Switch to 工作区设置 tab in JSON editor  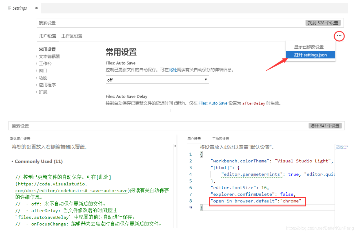(220, 139)
